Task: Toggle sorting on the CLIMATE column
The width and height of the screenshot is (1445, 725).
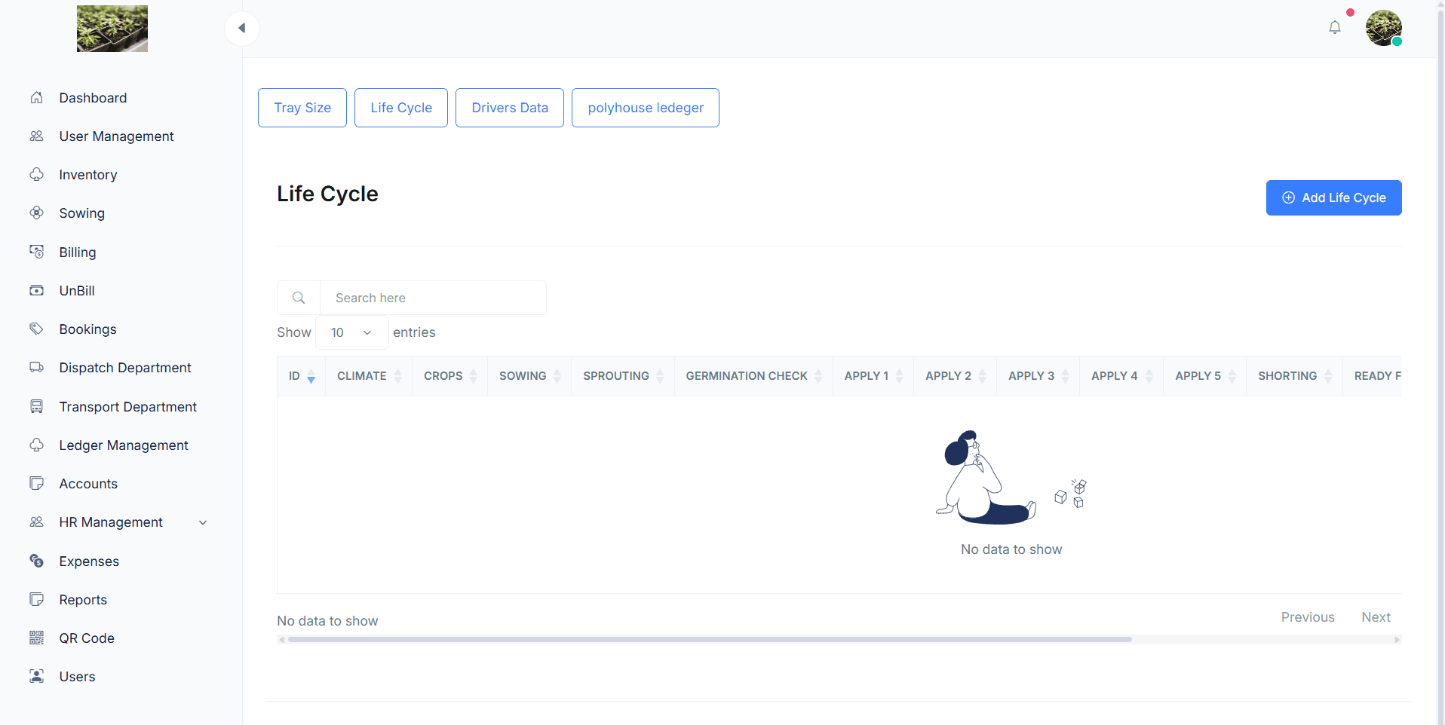Action: click(x=369, y=376)
